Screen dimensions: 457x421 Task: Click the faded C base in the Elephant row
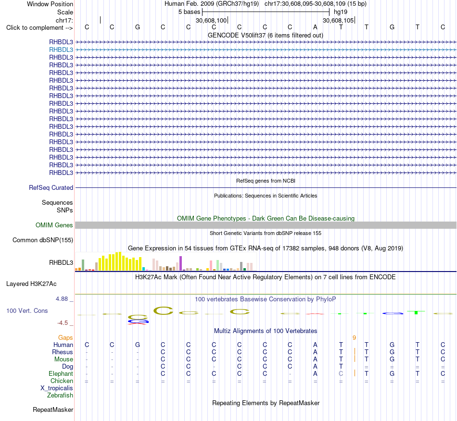pyautogui.click(x=341, y=373)
